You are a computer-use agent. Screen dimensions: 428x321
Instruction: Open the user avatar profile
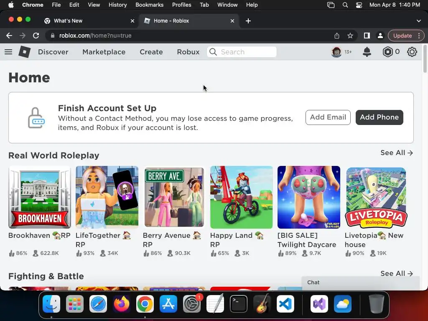336,51
